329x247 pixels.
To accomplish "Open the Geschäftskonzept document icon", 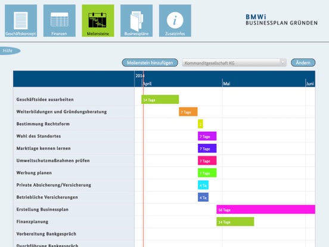I will (21, 21).
